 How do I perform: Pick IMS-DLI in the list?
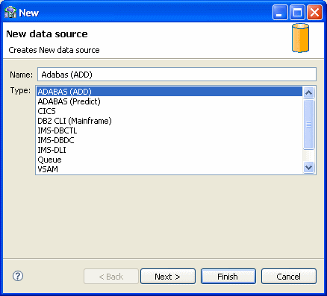point(169,150)
